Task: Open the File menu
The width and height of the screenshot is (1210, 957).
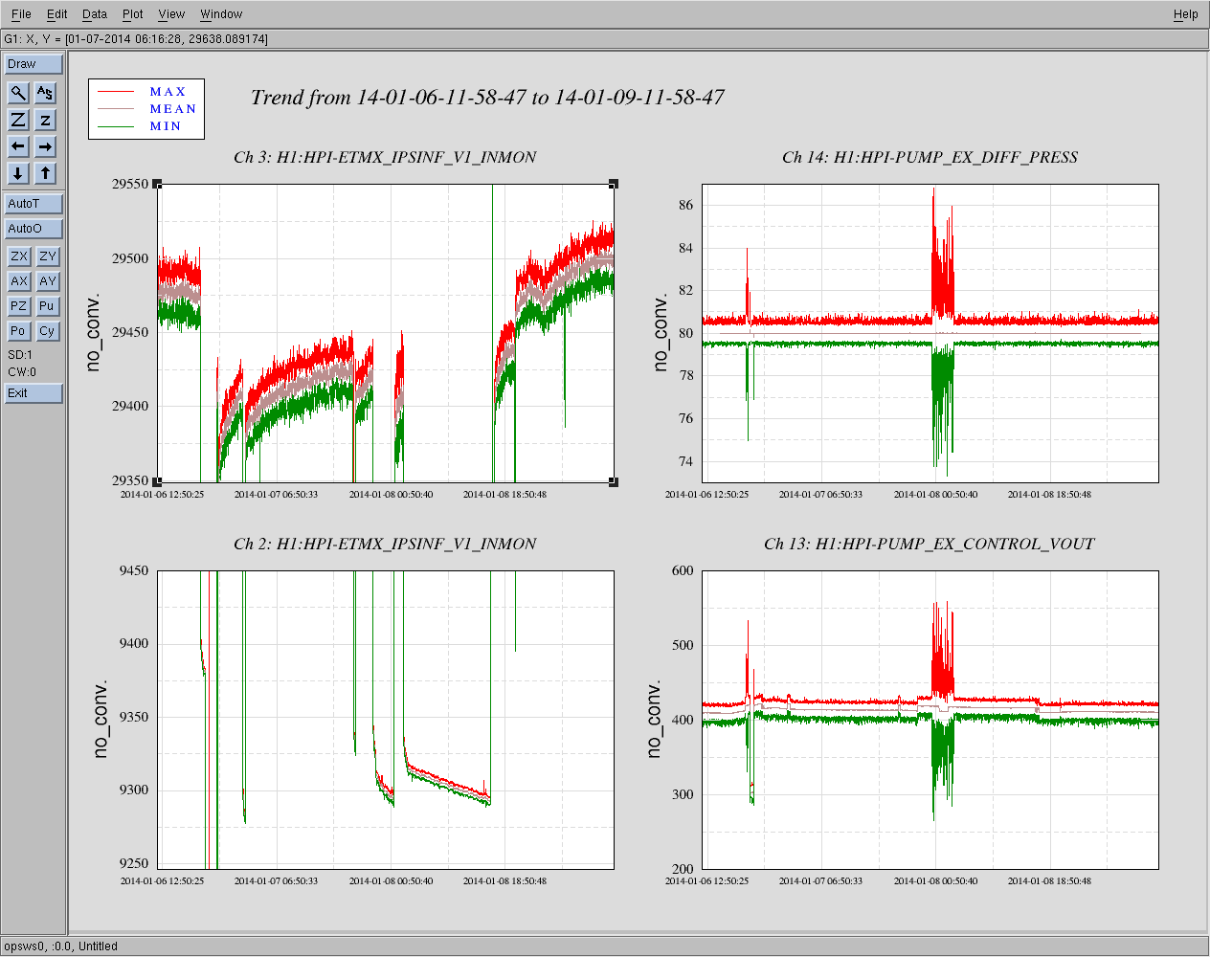Action: [x=21, y=14]
